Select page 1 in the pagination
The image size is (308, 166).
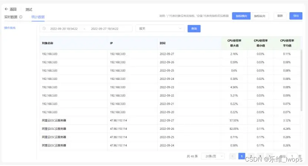click(x=242, y=156)
